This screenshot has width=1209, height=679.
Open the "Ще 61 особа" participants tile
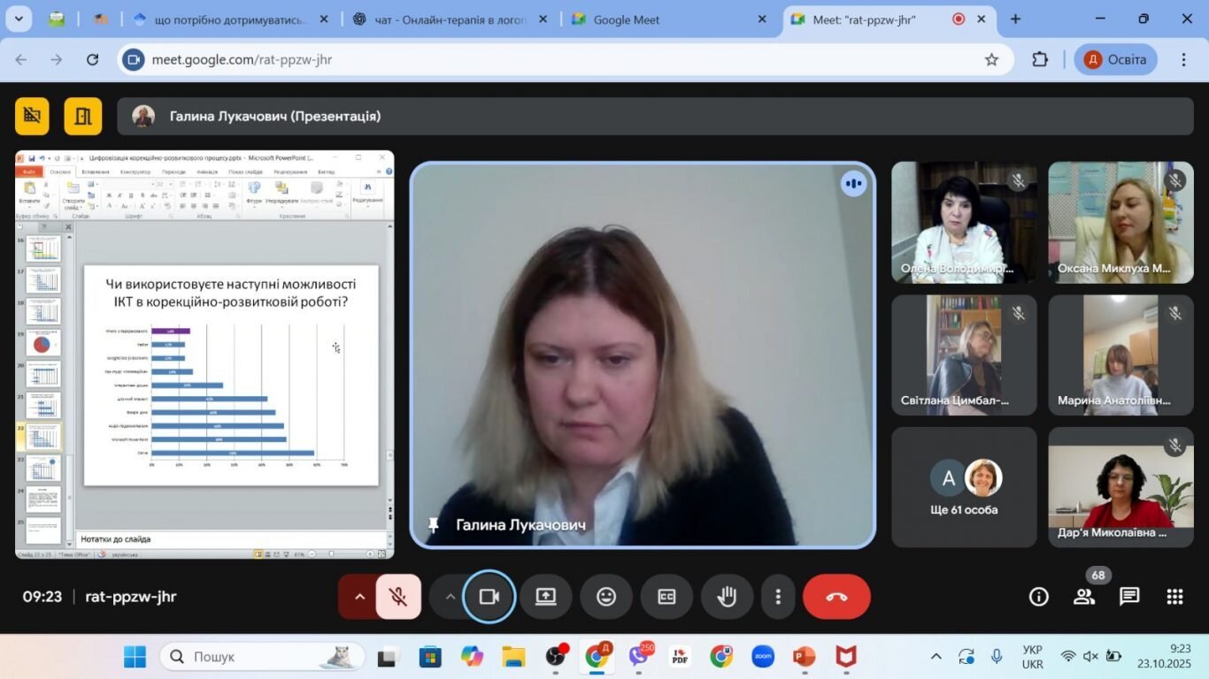point(964,487)
